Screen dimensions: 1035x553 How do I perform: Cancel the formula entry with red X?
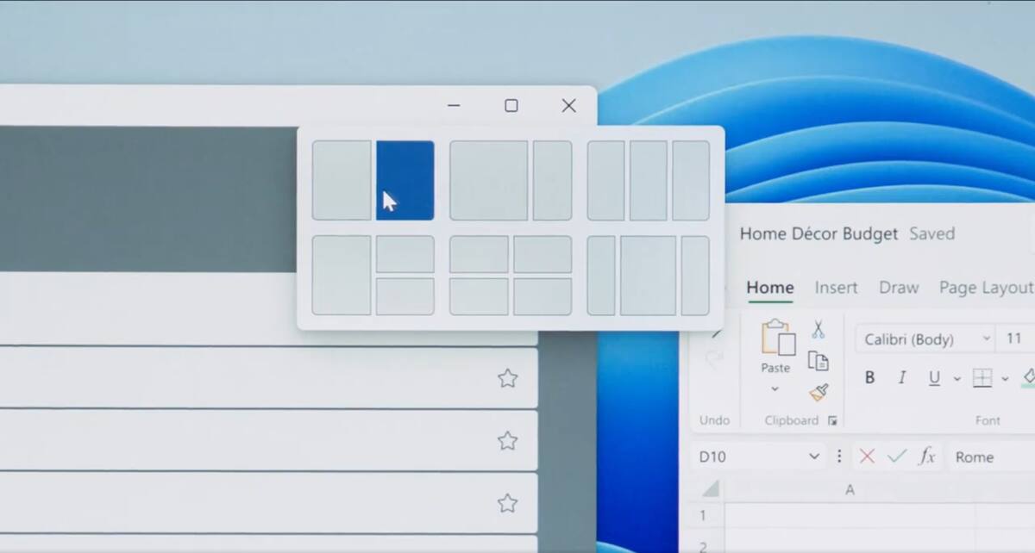click(x=867, y=457)
